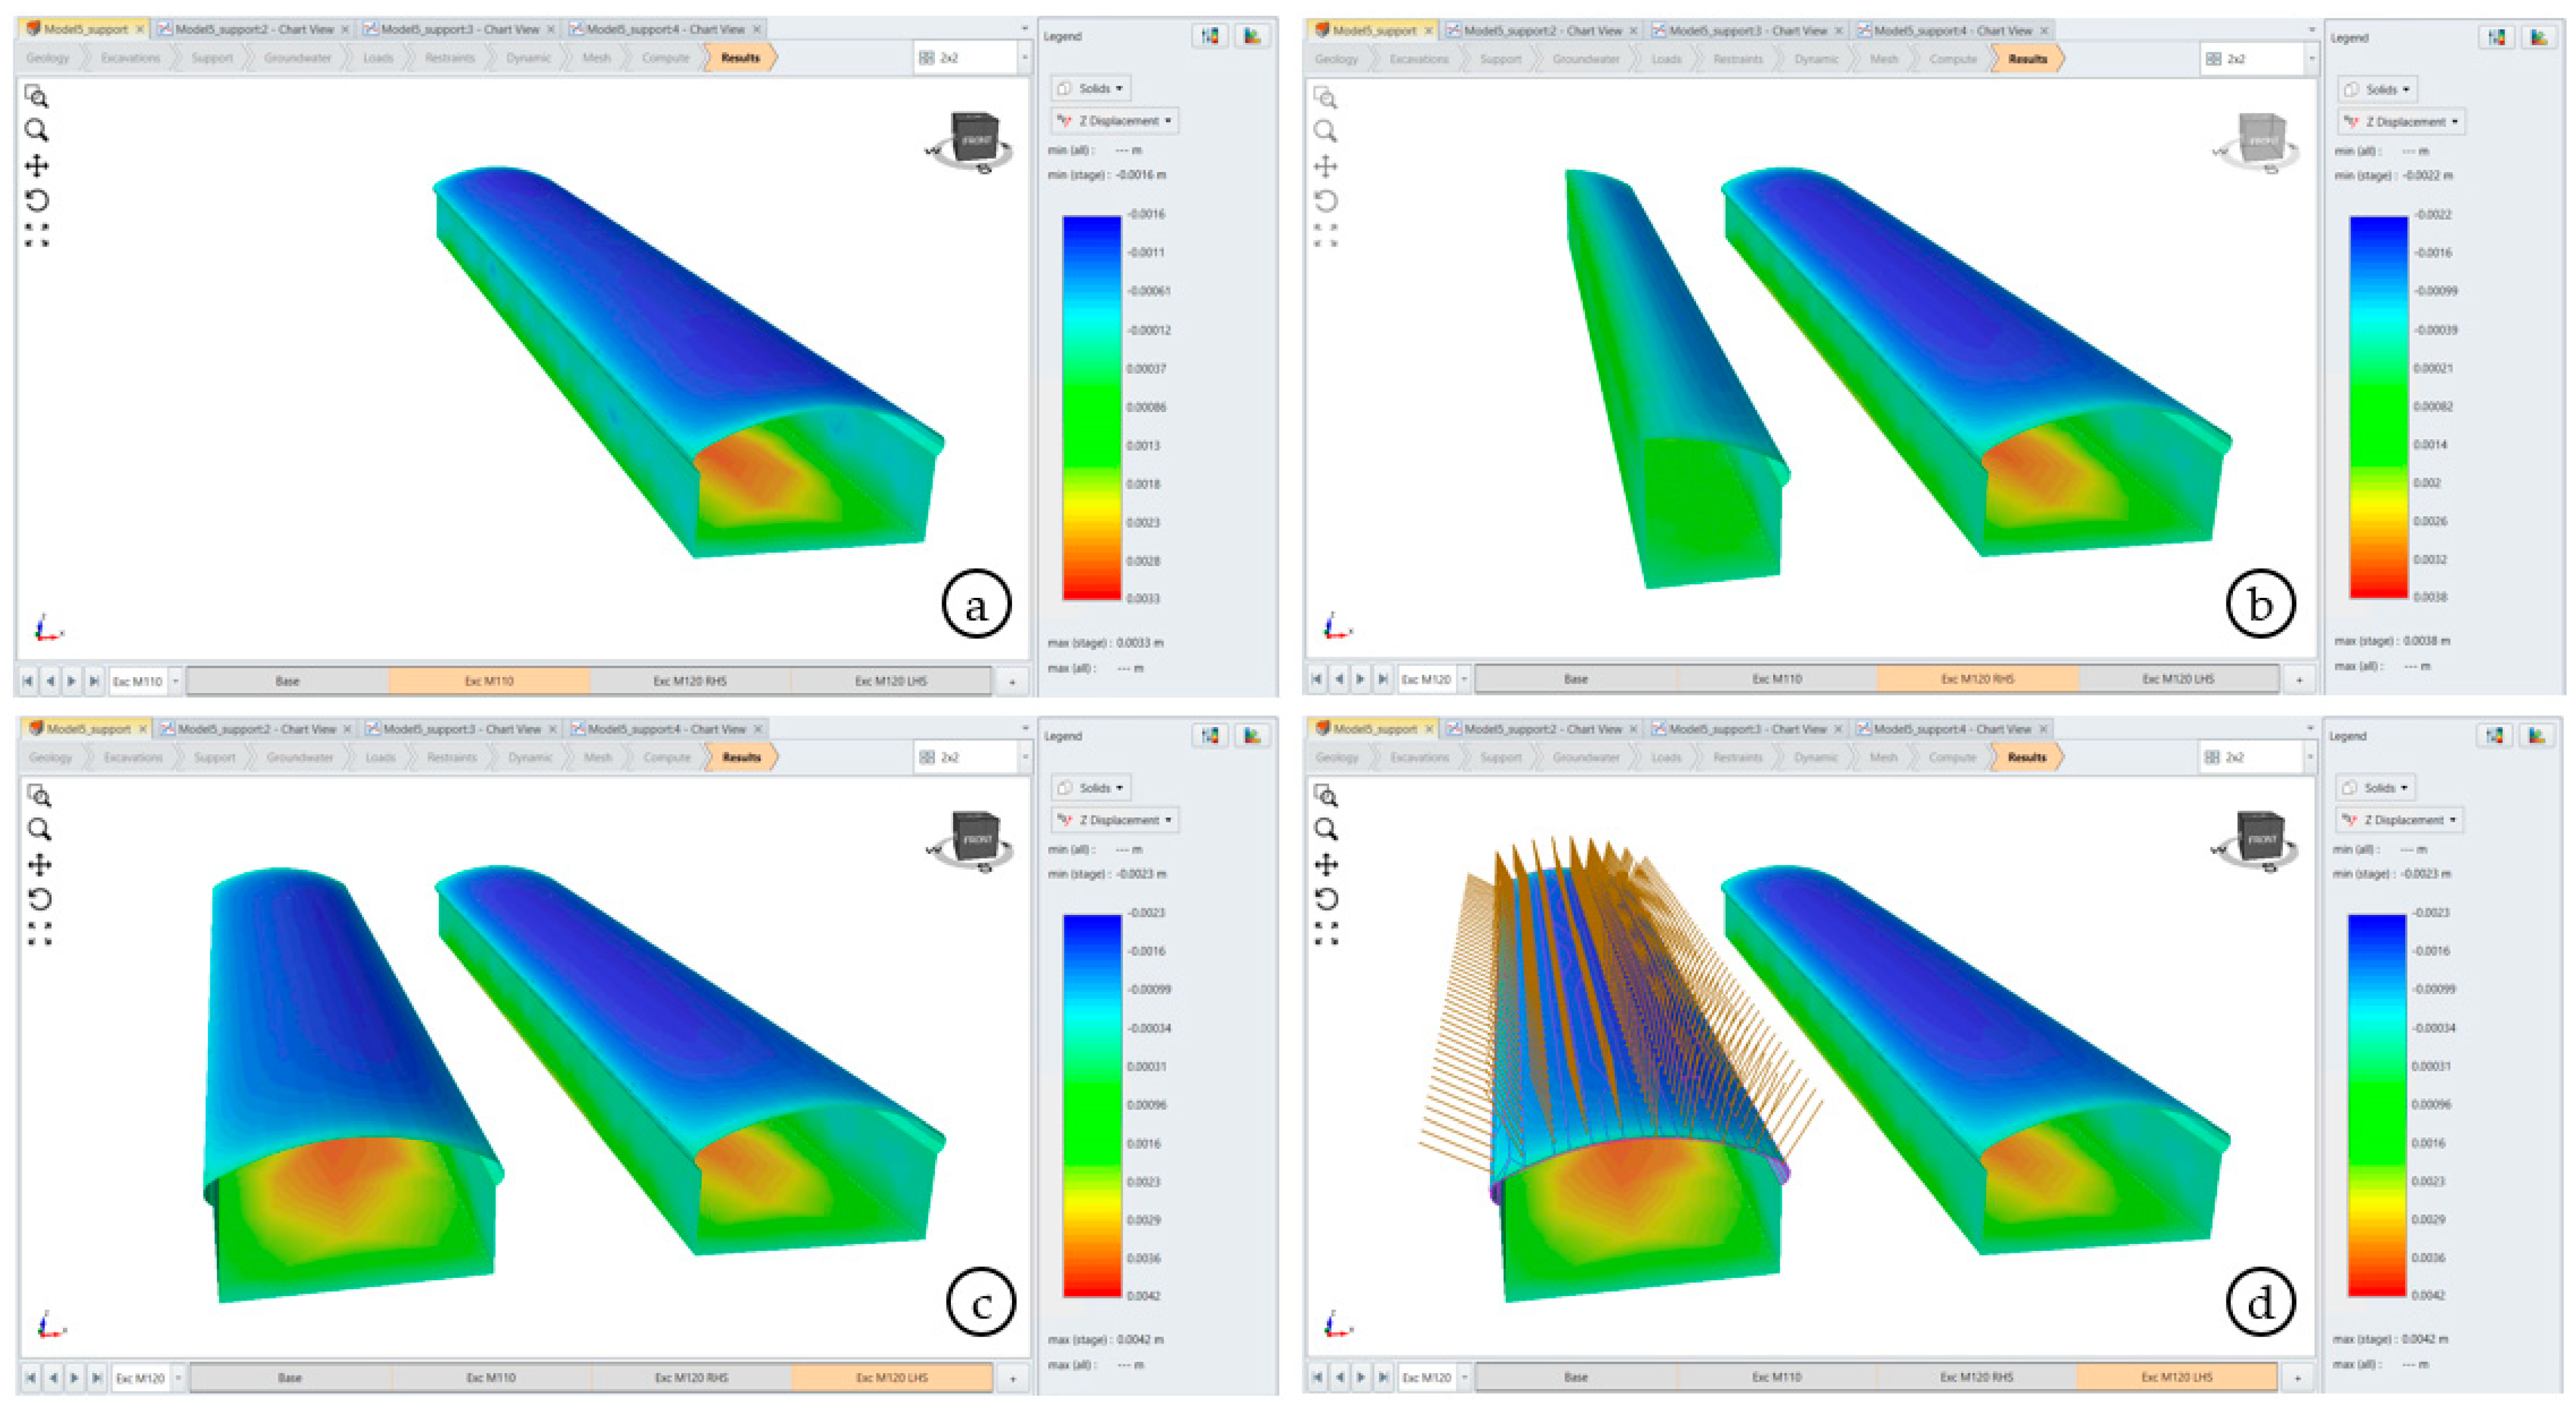Jump to last stage in panel b
The image size is (2576, 1413).
click(x=1383, y=679)
